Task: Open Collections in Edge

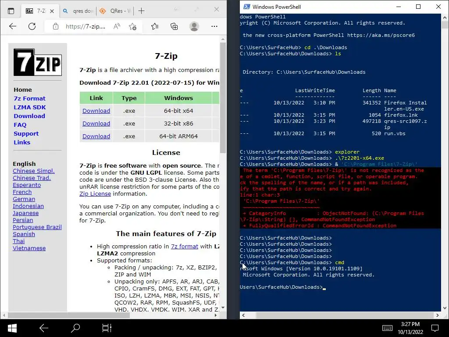Action: [174, 27]
